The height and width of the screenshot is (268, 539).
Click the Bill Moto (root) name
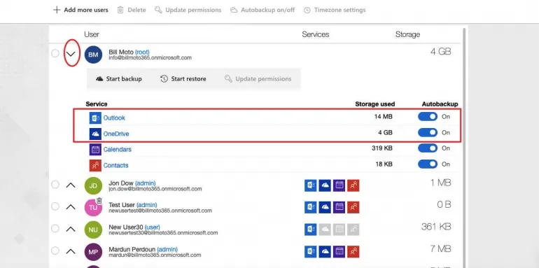tap(129, 52)
